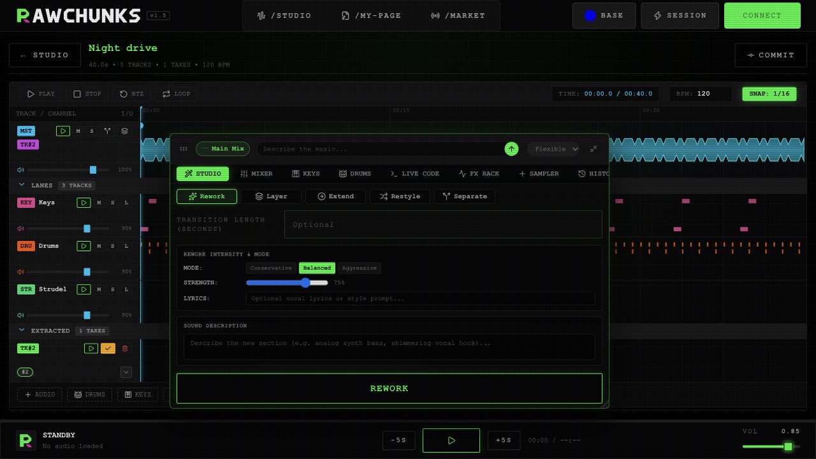Image resolution: width=816 pixels, height=459 pixels.
Task: Click the speaker icon on the Keys lane
Action: tap(20, 228)
